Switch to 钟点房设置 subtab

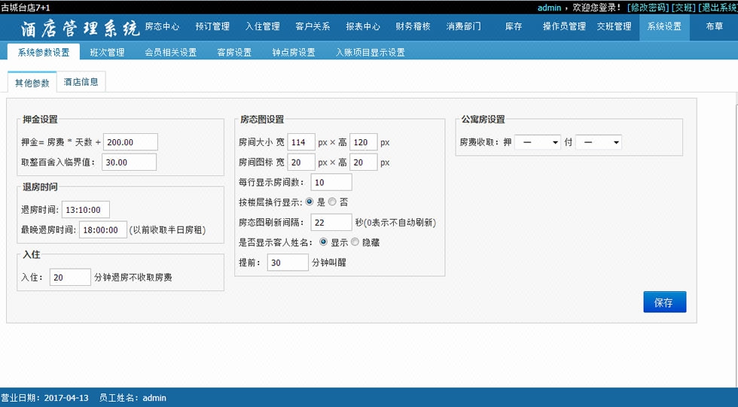coord(294,52)
